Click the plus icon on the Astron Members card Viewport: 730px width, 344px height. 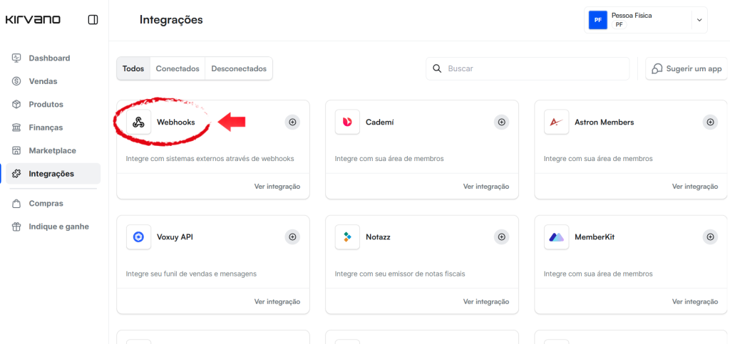click(x=710, y=123)
